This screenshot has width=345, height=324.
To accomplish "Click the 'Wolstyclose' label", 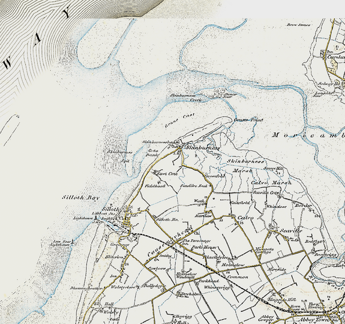I will [x=123, y=287].
